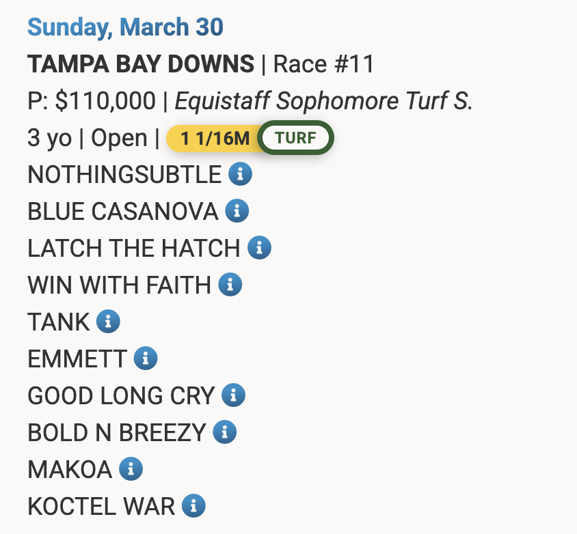Screen dimensions: 577x534
Task: Click the TAMPA BAY DOWNS track name
Action: [x=140, y=65]
